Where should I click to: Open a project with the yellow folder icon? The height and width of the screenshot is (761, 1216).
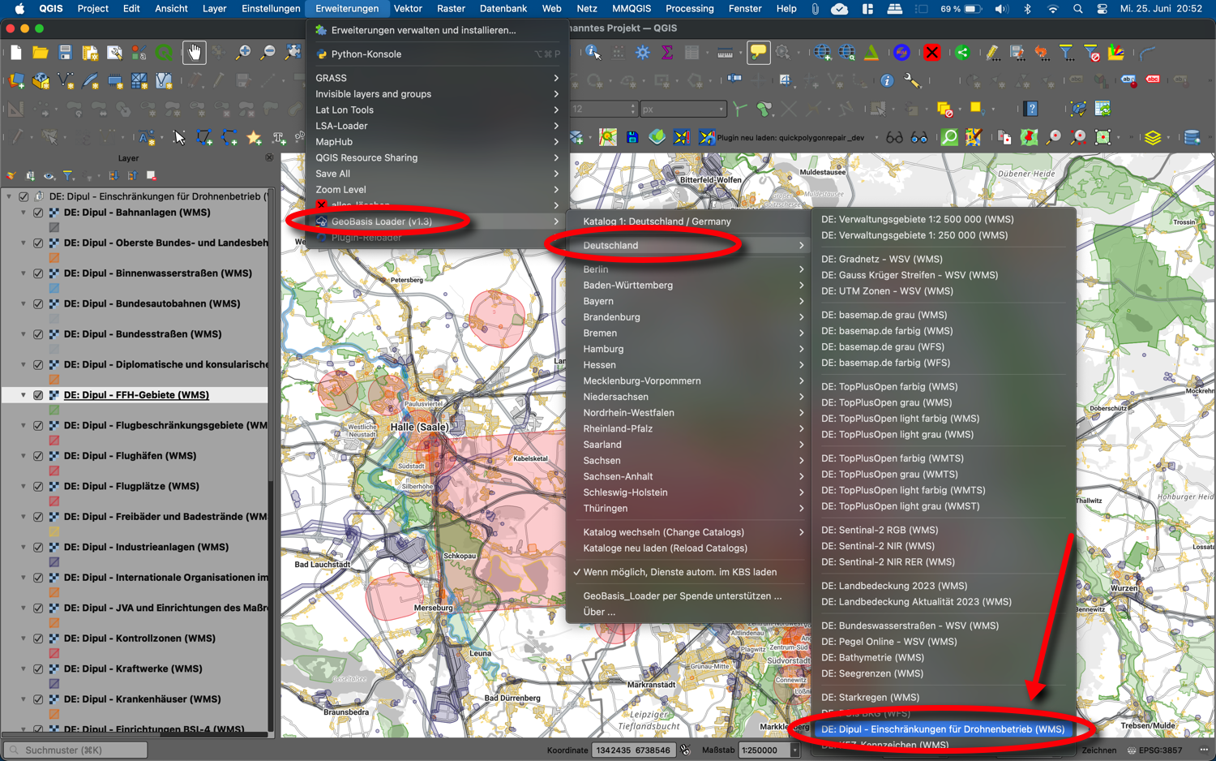41,53
